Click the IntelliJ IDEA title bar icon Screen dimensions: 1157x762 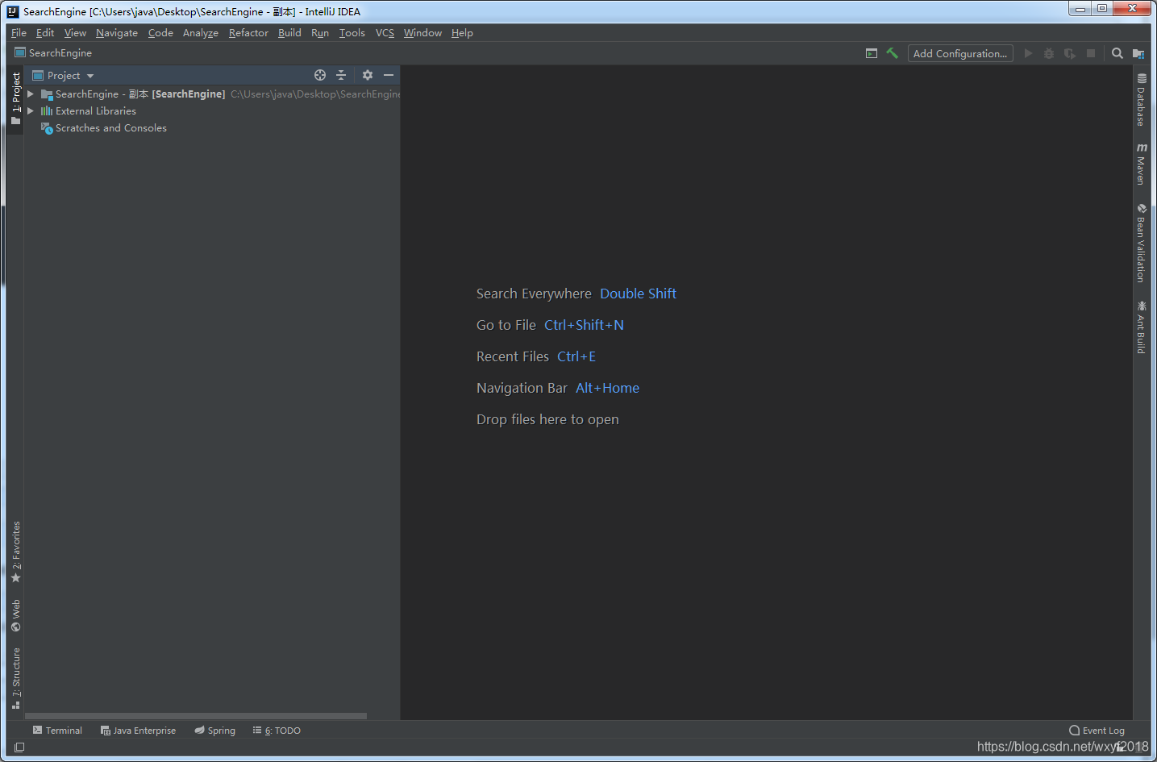point(13,11)
